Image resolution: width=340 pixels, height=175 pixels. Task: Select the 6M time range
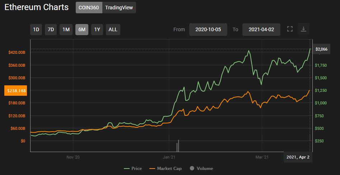click(x=82, y=29)
